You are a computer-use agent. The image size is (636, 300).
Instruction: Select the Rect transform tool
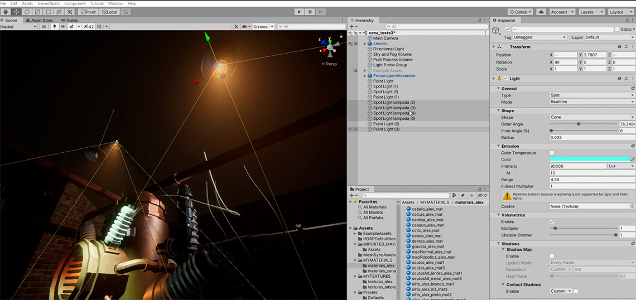click(48, 12)
